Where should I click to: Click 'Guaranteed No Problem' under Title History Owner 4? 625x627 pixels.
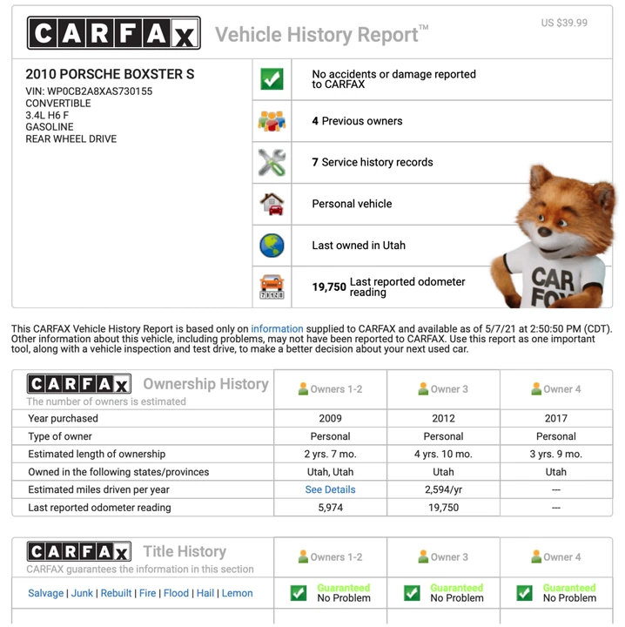point(569,593)
